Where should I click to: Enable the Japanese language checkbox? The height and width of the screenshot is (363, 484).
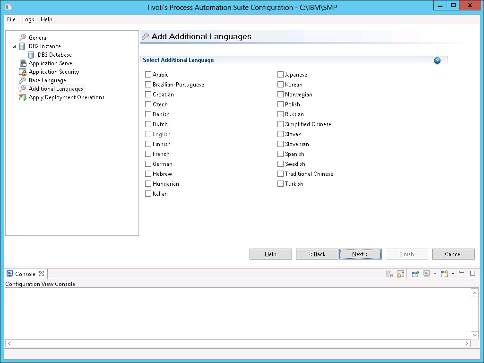[x=280, y=74]
